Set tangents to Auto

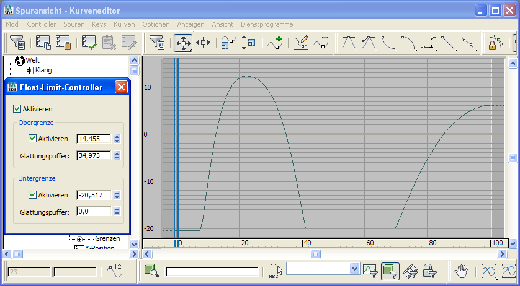[349, 43]
